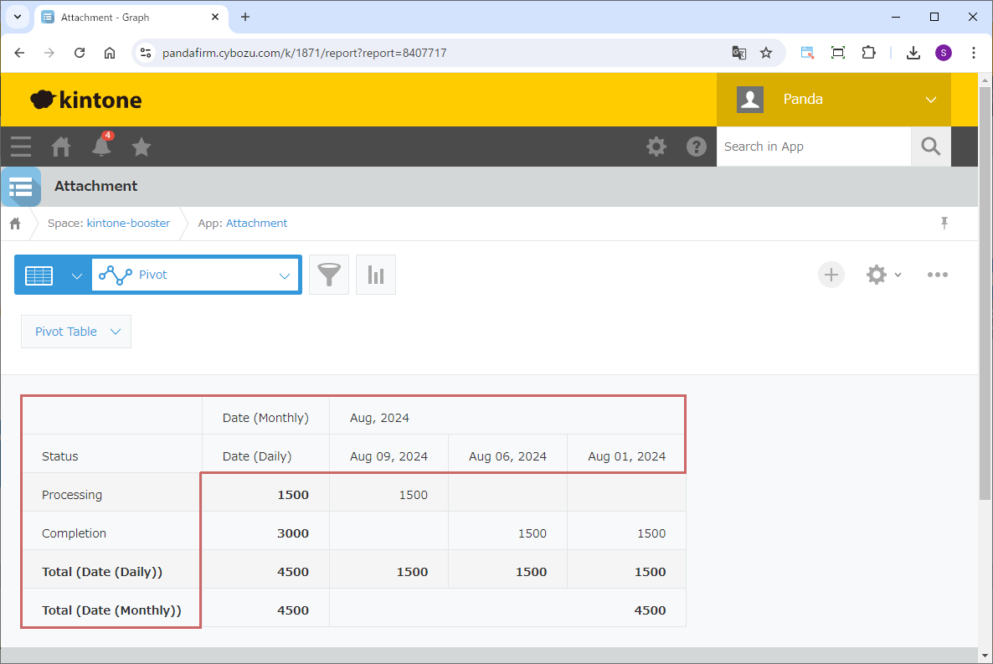Follow the Attachment app breadcrumb link
Image resolution: width=993 pixels, height=664 pixels.
click(x=256, y=223)
